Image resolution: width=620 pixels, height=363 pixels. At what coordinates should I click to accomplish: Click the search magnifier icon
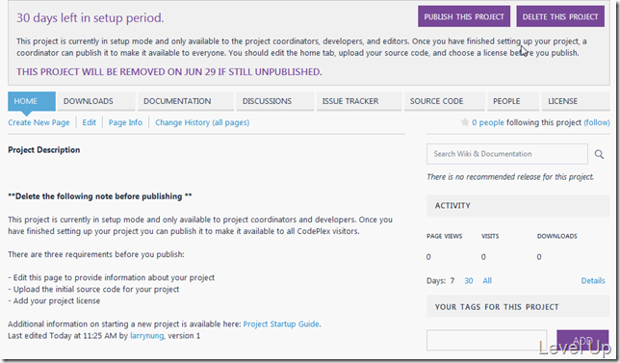pyautogui.click(x=599, y=154)
